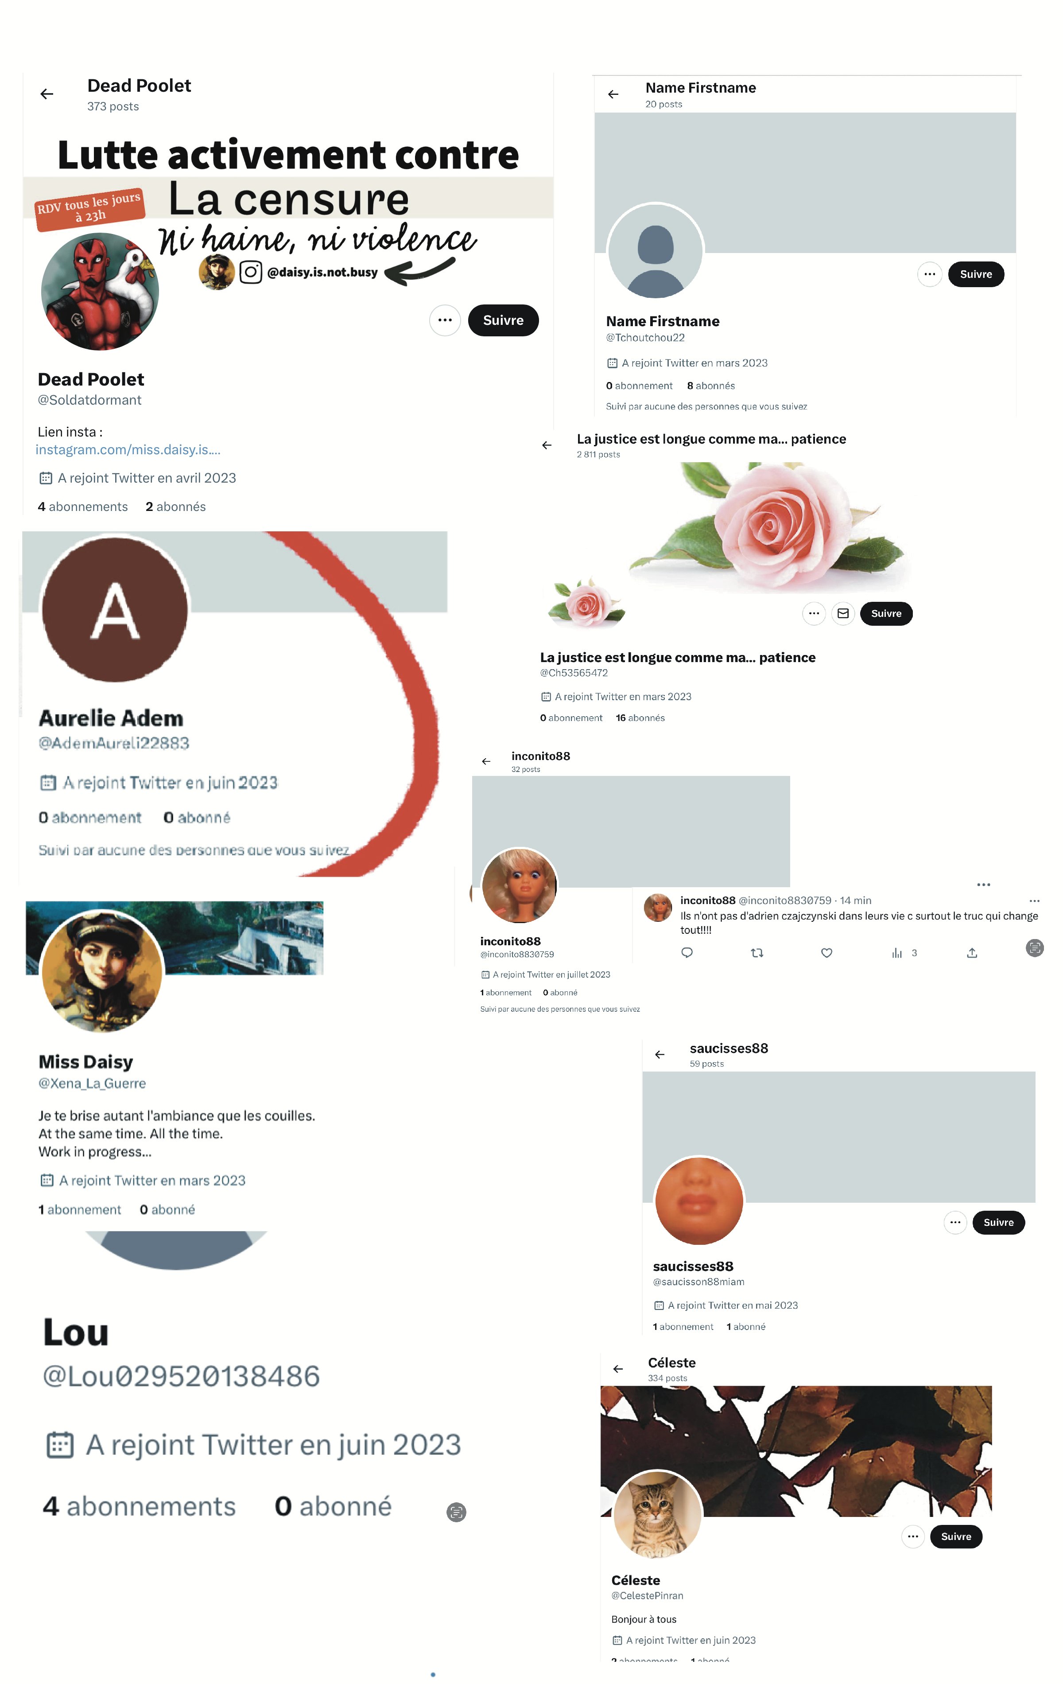Open Dead Poolet abonnés list
1063x1684 pixels.
[x=175, y=507]
